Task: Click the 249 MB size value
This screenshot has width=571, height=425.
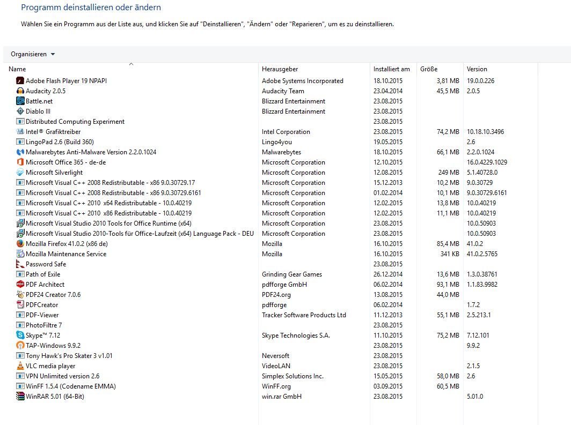Action: pos(449,173)
